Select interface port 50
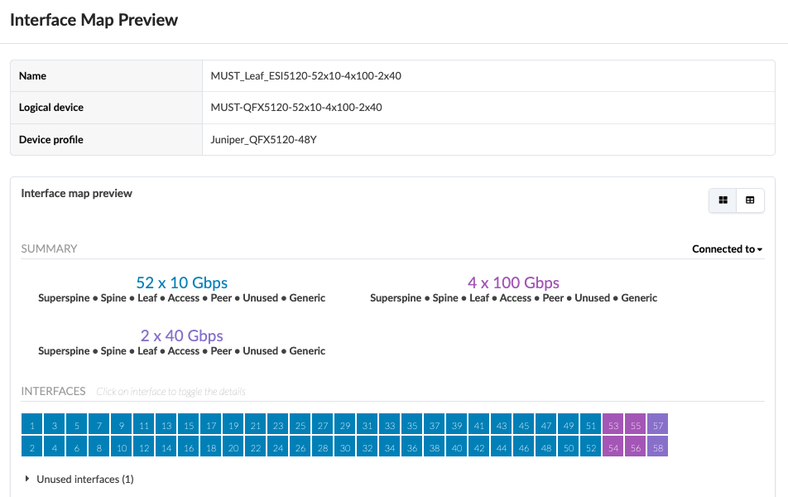The image size is (788, 497). [x=569, y=446]
